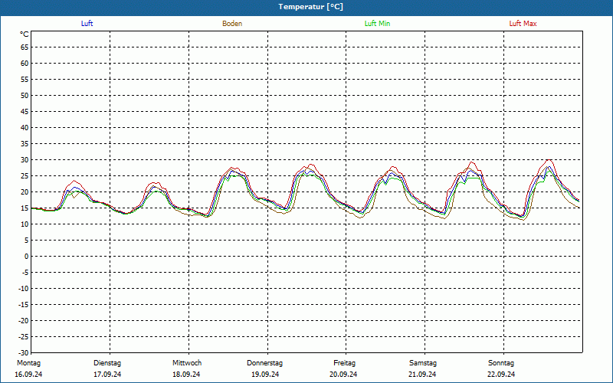Click the '45' y-axis value
Screen dimensions: 613x383
click(25, 112)
